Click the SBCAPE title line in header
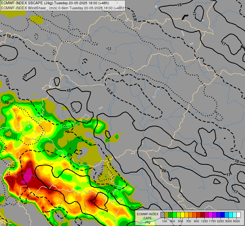This screenshot has height=226, width=245. point(55,3)
